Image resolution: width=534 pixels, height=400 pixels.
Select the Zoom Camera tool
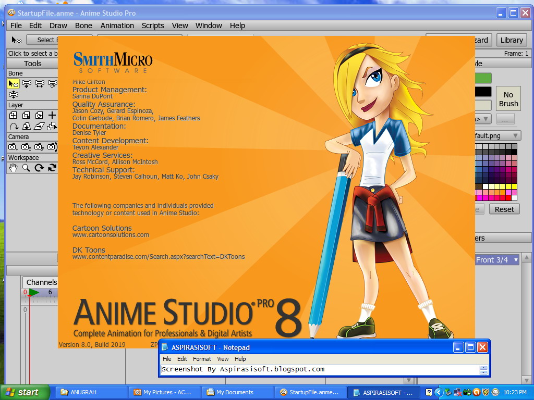(26, 147)
